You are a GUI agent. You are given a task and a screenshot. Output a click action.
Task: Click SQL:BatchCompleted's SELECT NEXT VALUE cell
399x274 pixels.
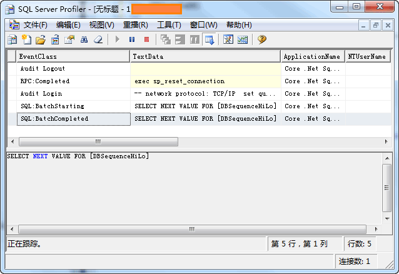[x=206, y=119]
